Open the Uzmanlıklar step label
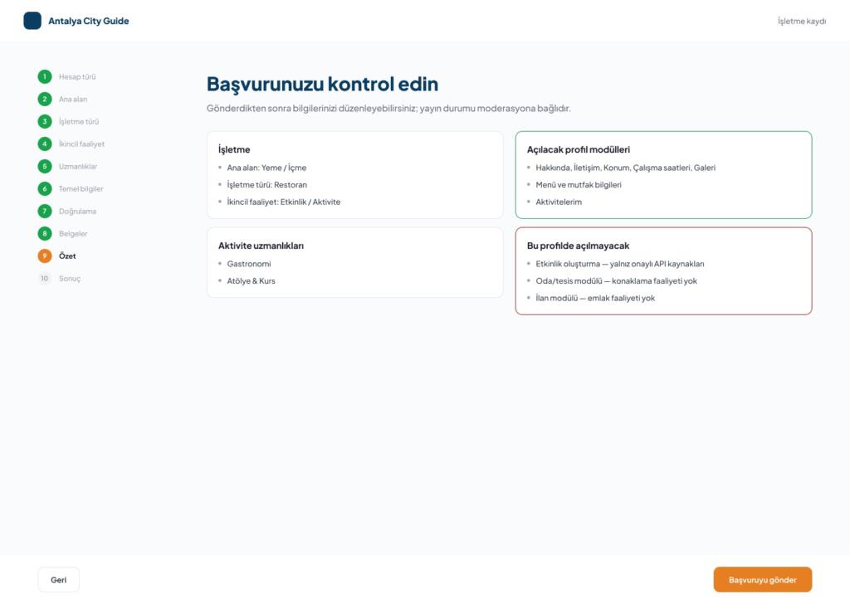Screen dimensions: 850x604 tap(78, 166)
